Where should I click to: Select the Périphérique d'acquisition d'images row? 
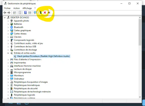[31, 82]
